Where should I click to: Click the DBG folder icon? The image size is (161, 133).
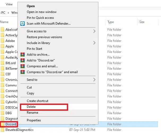2,113
